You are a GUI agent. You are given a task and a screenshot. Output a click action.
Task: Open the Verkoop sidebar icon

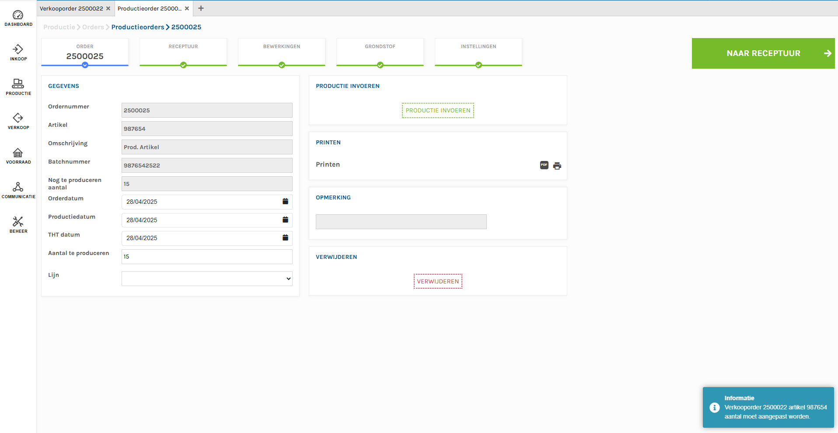[x=18, y=121]
